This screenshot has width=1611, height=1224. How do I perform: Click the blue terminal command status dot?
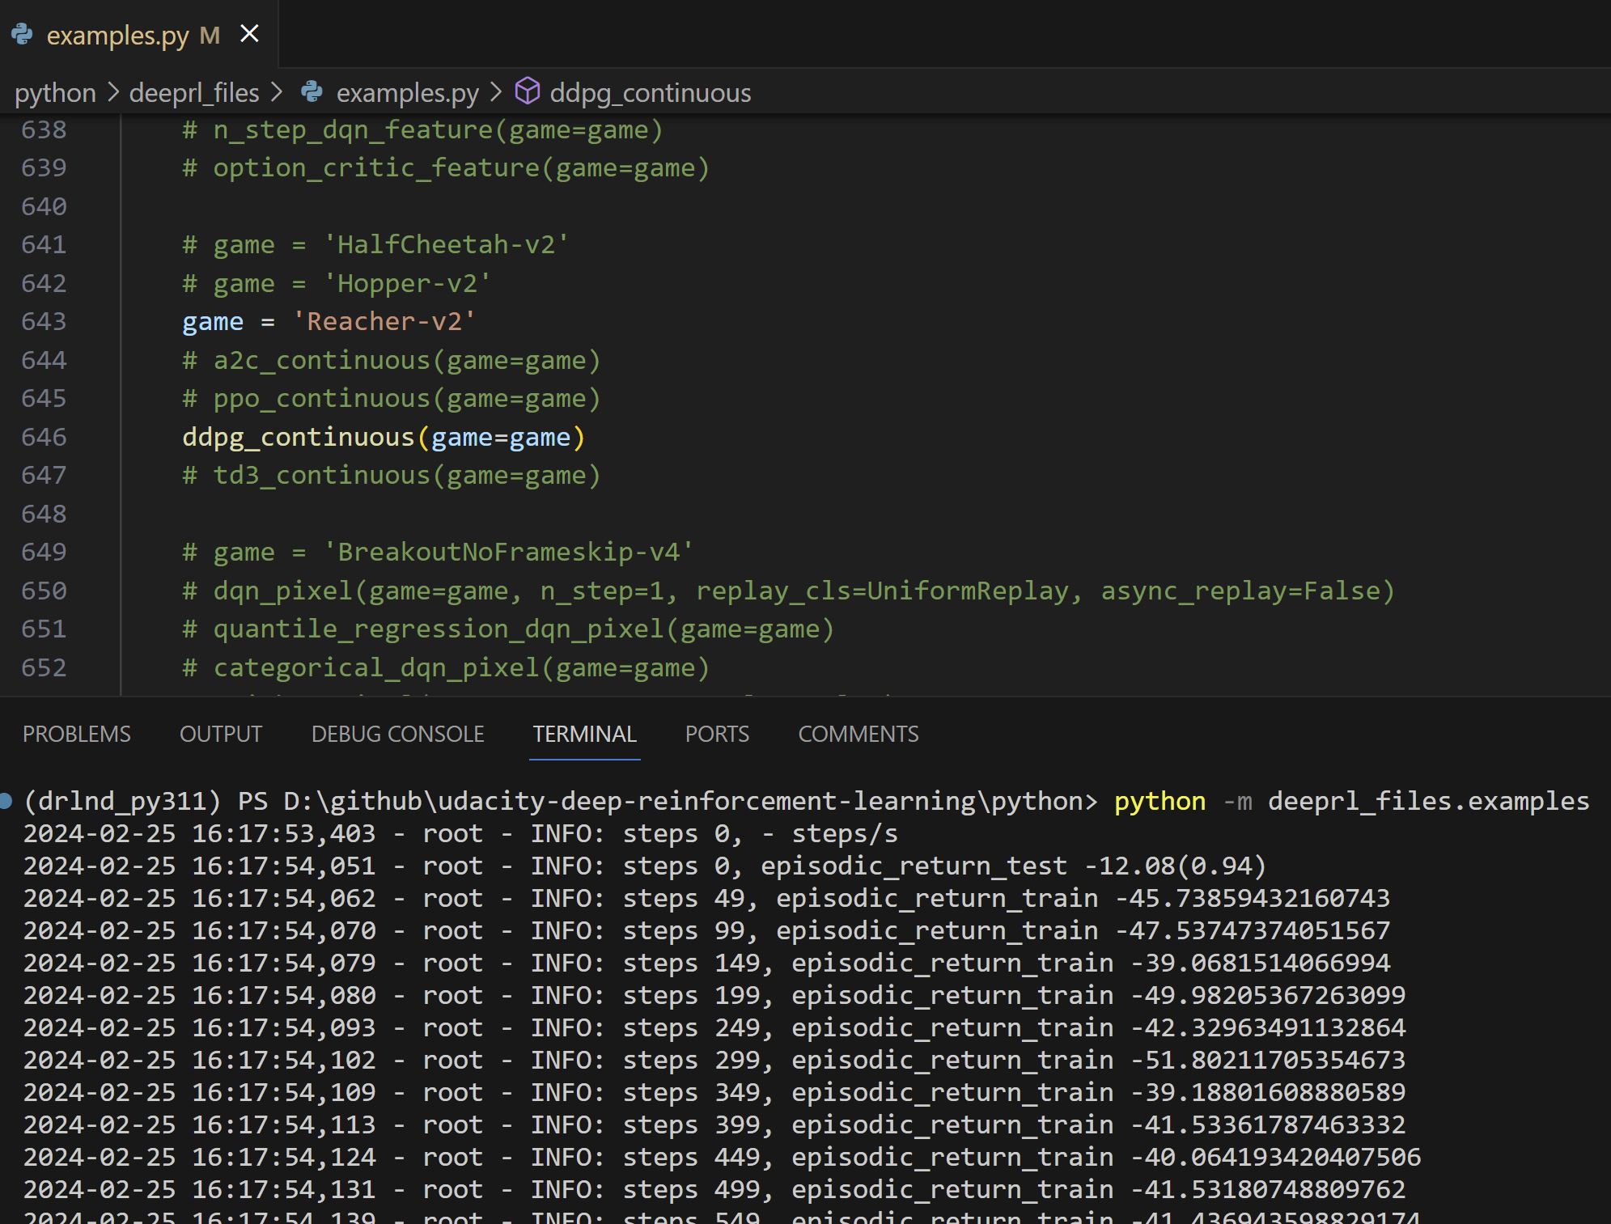(6, 801)
